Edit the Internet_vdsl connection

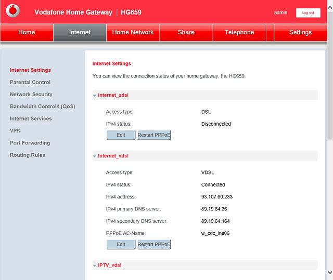pyautogui.click(x=121, y=244)
